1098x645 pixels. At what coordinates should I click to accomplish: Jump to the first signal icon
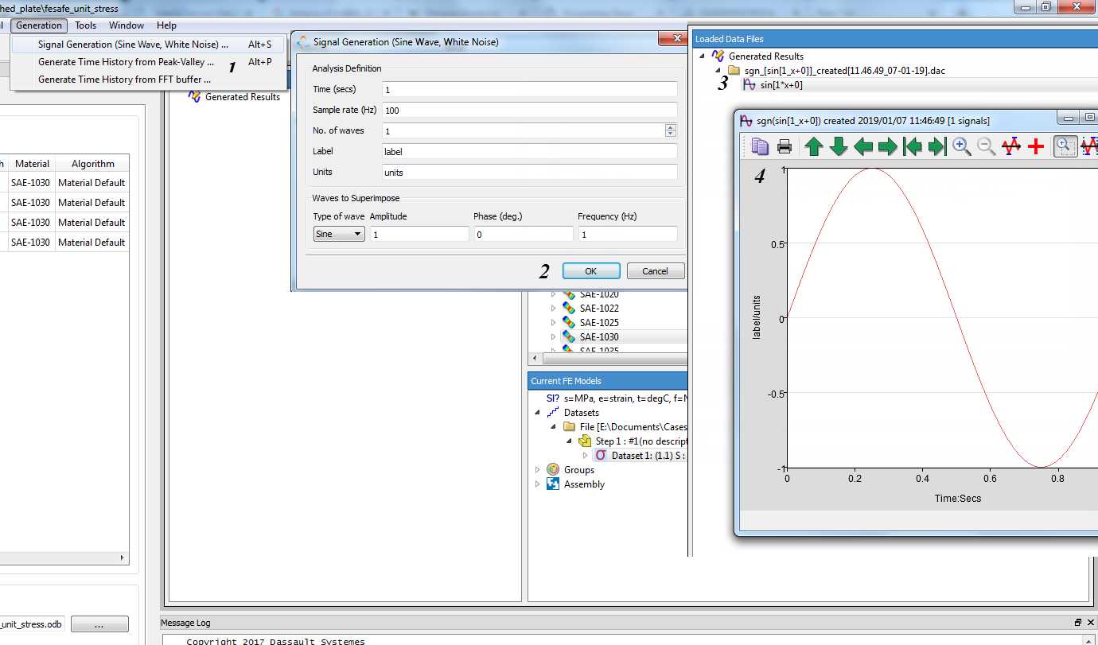[x=913, y=146]
